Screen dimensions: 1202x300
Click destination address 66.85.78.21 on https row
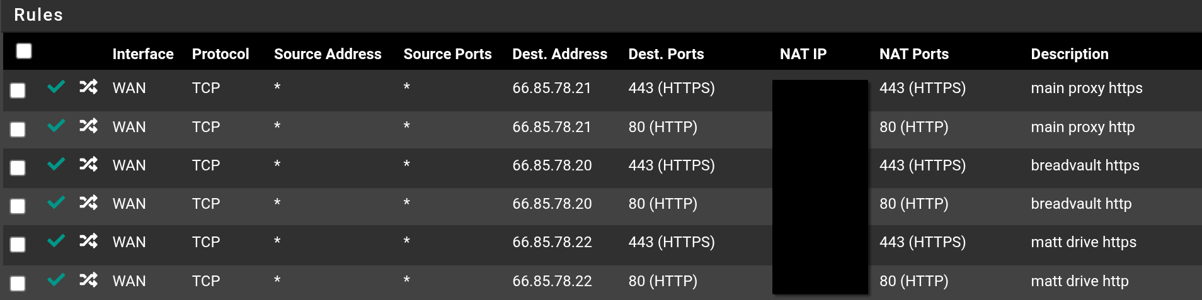[551, 88]
